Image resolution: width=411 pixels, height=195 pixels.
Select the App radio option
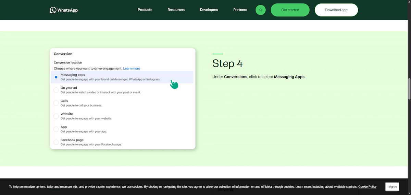tap(56, 129)
